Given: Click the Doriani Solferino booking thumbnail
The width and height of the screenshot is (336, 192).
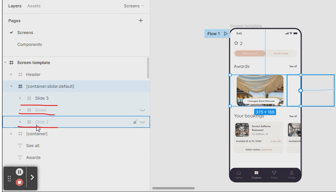Looking at the screenshot, I should (x=242, y=130).
